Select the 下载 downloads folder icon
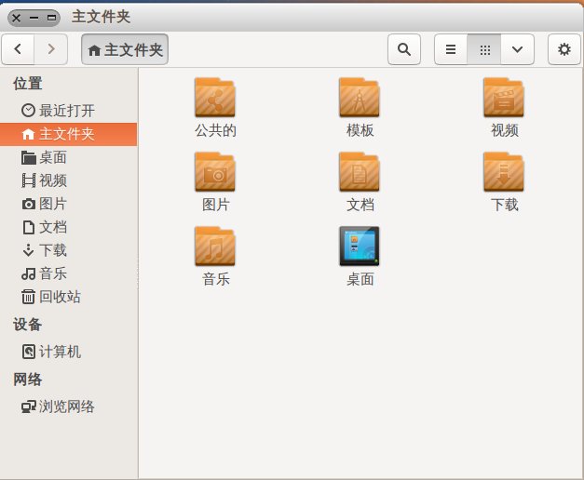 click(x=504, y=172)
